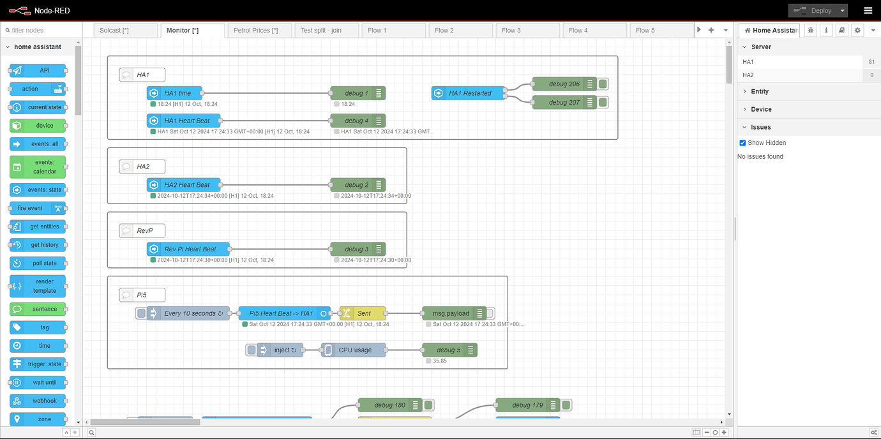Select the fire event palette node
The image size is (881, 439).
pyautogui.click(x=38, y=208)
